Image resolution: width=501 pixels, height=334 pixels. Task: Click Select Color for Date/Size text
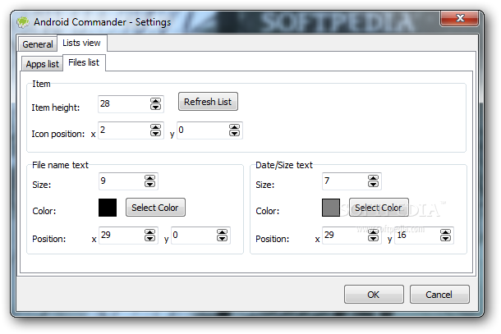(x=379, y=208)
